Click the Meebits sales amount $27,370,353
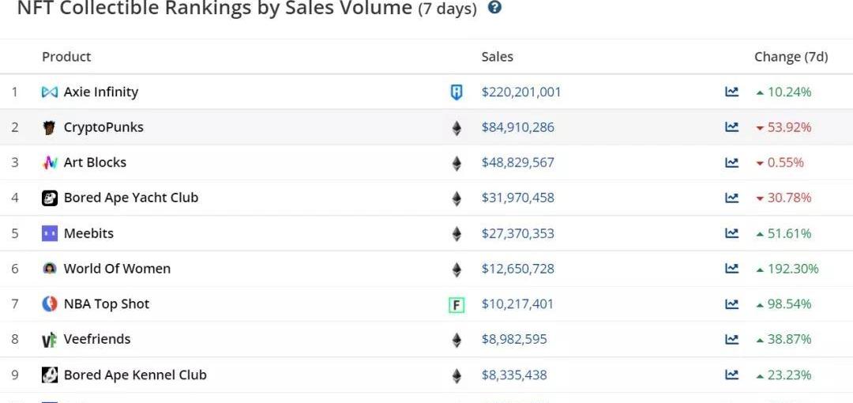 (517, 233)
